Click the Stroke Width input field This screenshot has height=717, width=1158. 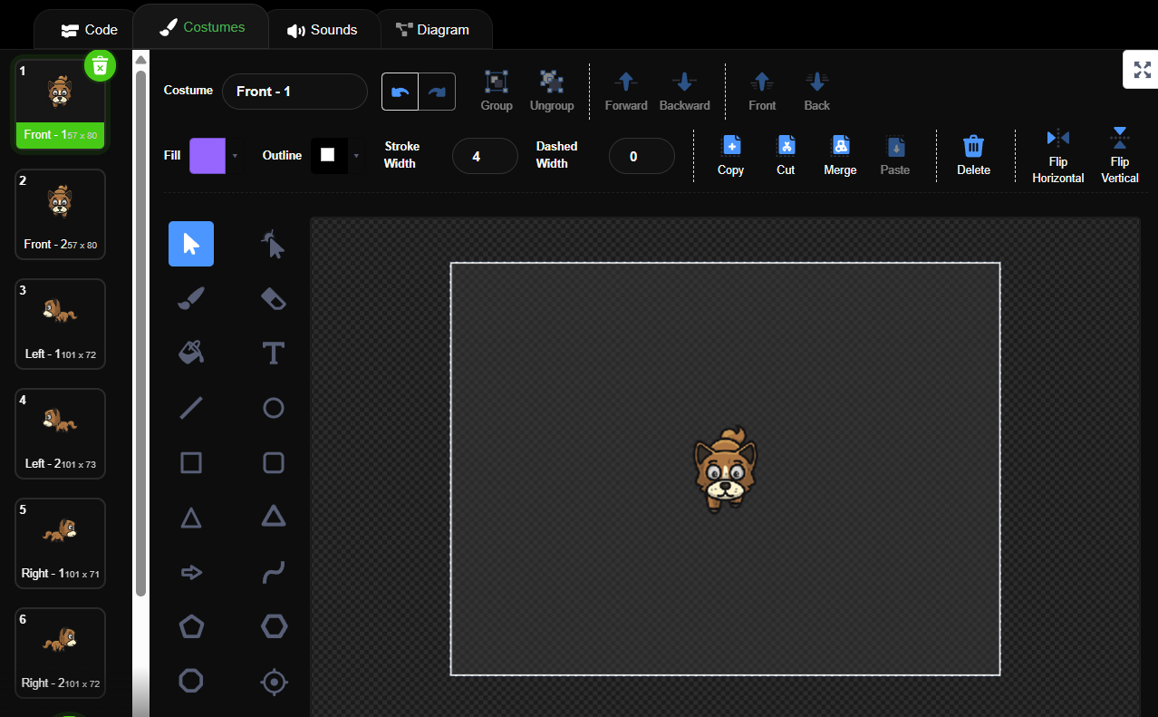pos(485,156)
